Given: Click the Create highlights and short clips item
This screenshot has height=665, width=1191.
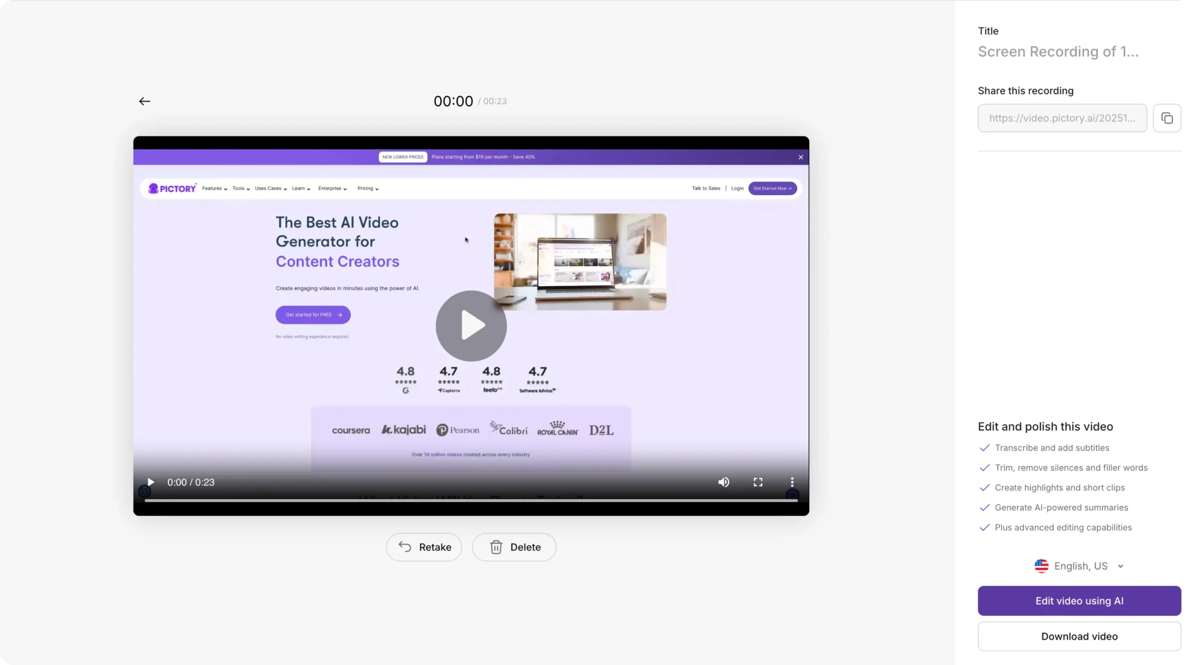Looking at the screenshot, I should click(1059, 488).
